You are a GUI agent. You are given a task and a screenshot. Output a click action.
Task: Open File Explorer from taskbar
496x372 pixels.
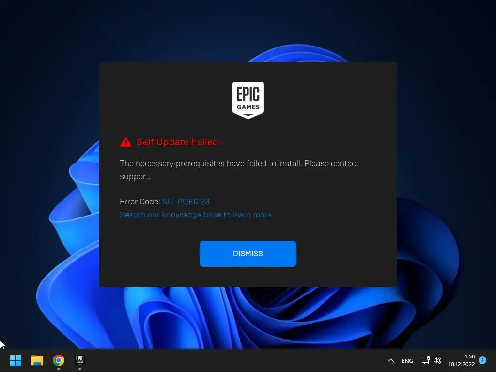pos(37,360)
